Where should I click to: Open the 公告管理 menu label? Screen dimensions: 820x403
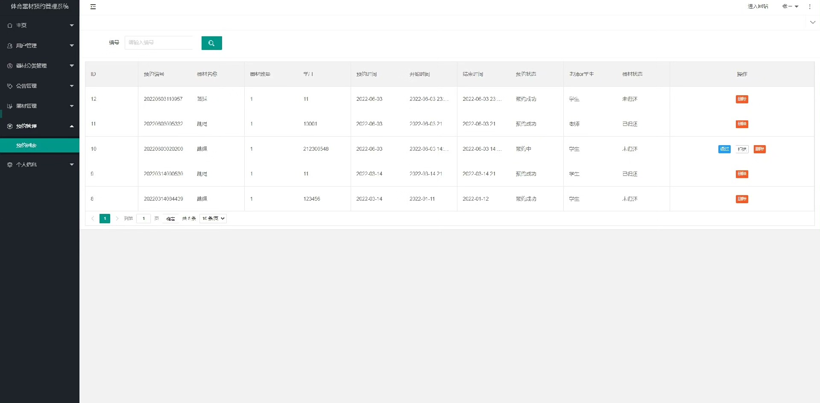pyautogui.click(x=26, y=86)
